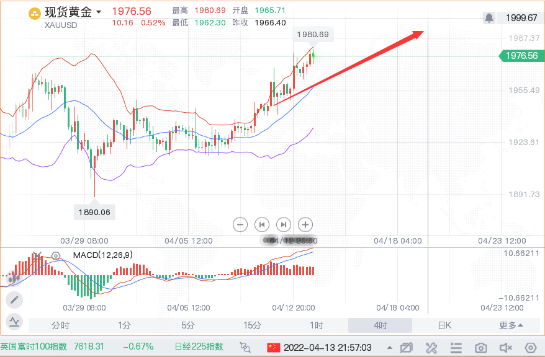Expand the status bar up-arrow triangle
The height and width of the screenshot is (357, 545).
390,347
